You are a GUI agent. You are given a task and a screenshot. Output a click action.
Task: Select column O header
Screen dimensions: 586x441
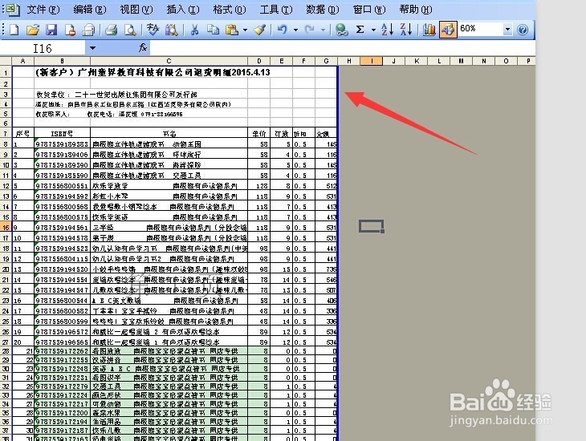click(506, 61)
